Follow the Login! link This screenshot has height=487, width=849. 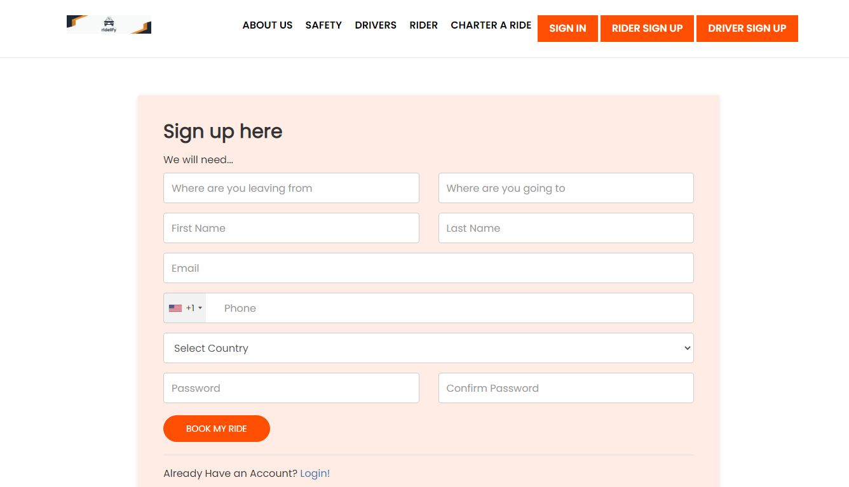[x=315, y=473]
